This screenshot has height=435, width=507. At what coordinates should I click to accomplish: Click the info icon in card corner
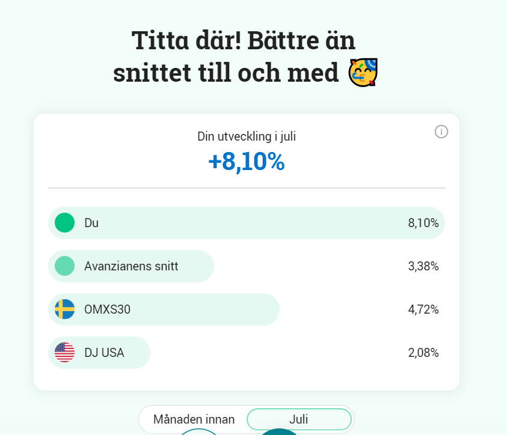441,132
